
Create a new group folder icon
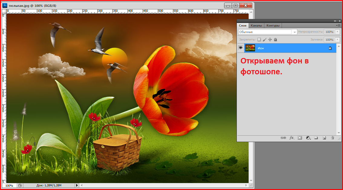[x=316, y=138]
